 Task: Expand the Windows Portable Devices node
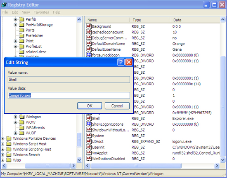pos(2,138)
